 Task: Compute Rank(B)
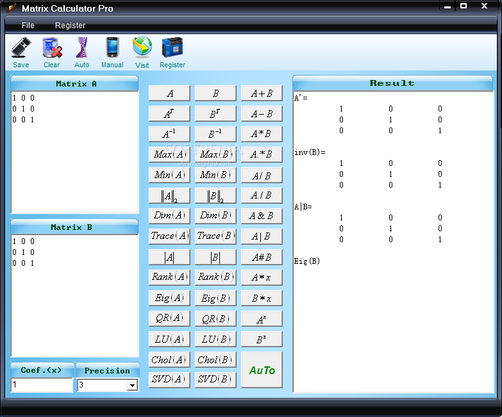pyautogui.click(x=215, y=277)
